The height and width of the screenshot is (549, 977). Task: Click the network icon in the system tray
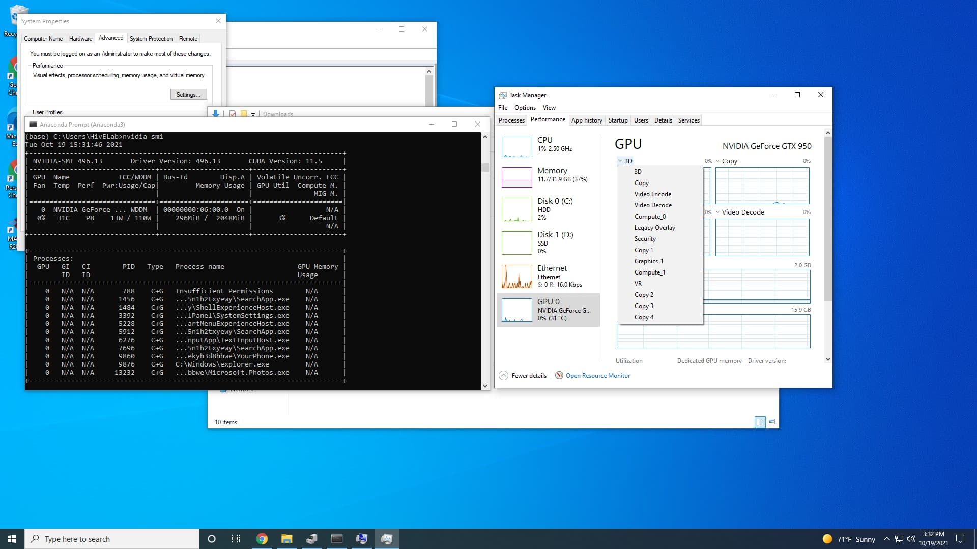(x=900, y=539)
